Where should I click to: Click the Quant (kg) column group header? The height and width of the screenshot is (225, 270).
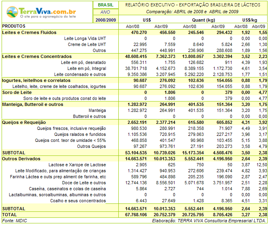pyautogui.click(x=203, y=20)
